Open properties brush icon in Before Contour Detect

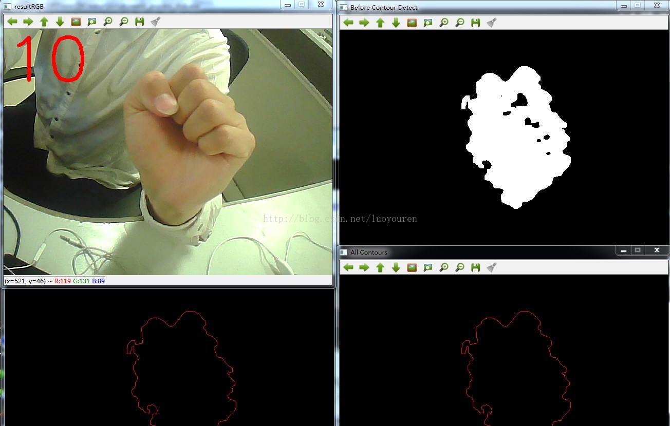[x=492, y=23]
